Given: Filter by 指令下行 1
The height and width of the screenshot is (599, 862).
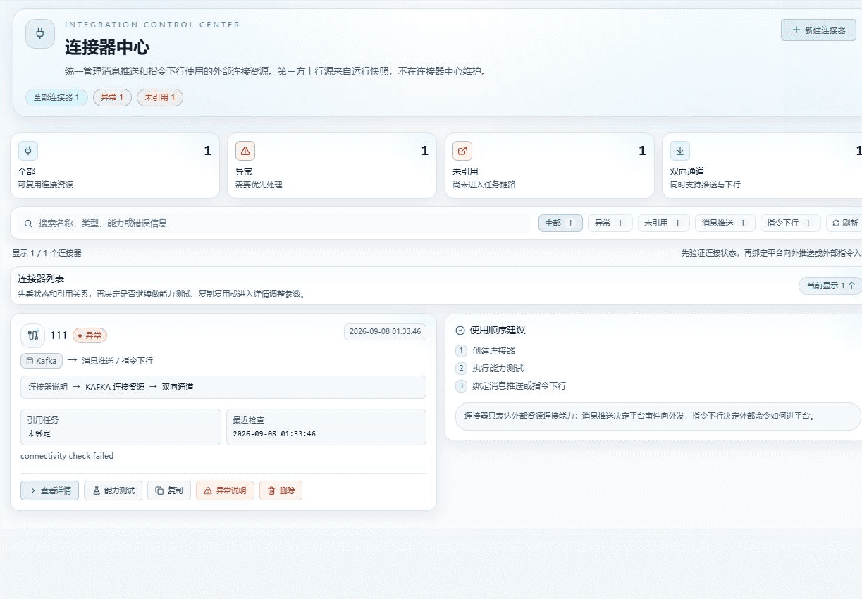Looking at the screenshot, I should 790,223.
